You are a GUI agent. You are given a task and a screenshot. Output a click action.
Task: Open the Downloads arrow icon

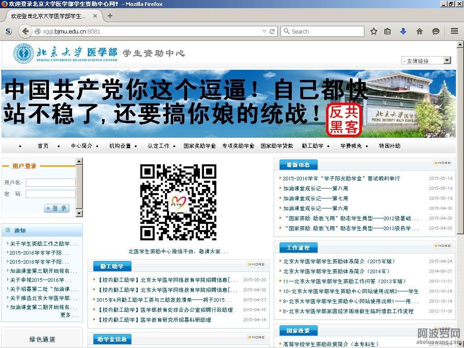(403, 31)
